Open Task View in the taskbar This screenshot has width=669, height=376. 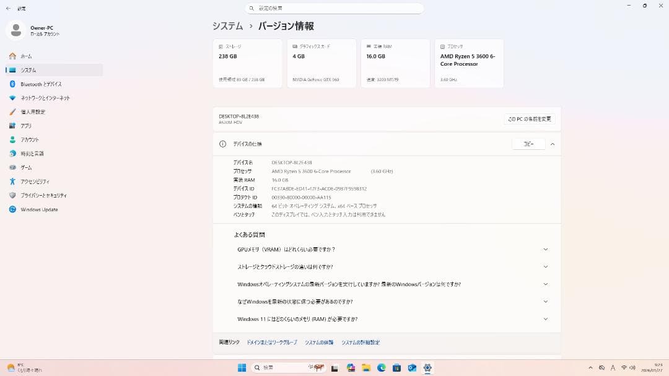[x=335, y=368]
